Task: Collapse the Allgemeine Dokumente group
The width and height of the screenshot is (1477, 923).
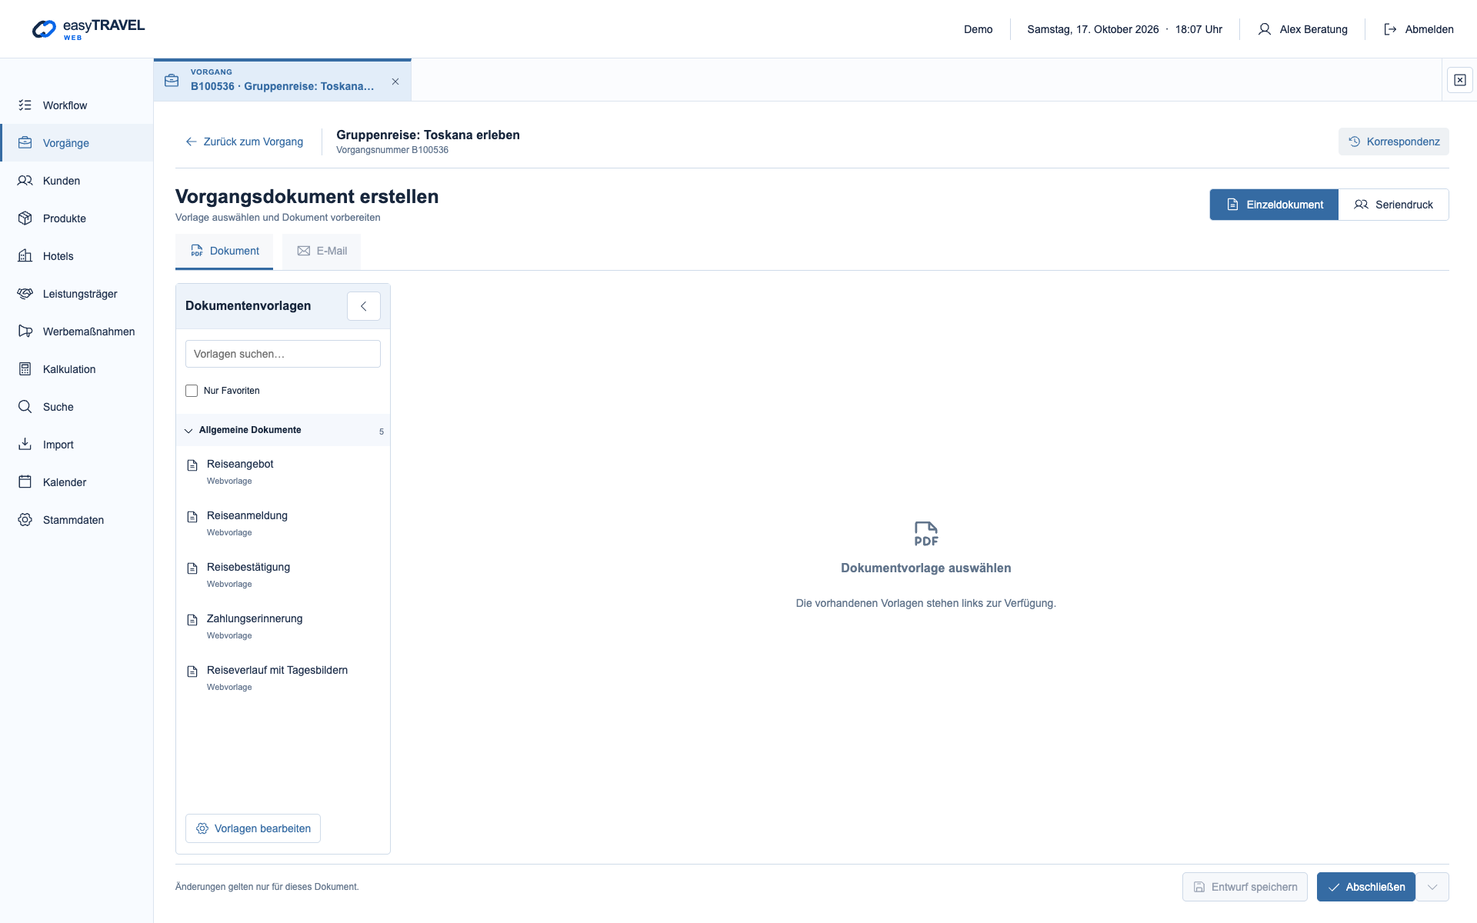Action: tap(283, 430)
